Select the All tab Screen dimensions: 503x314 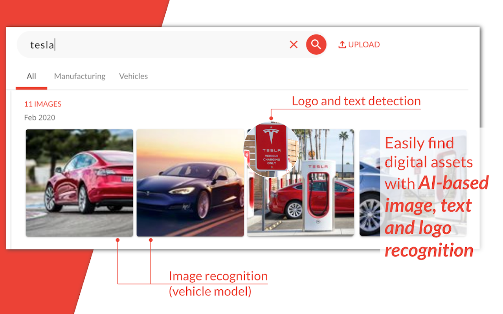point(31,76)
